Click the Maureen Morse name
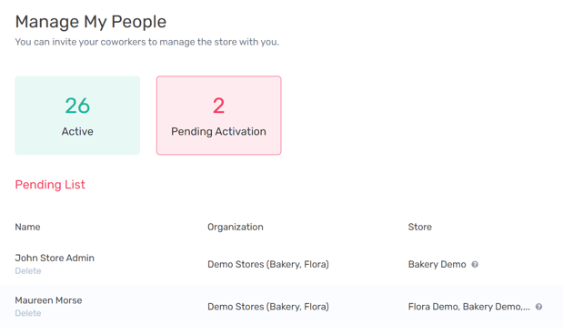The image size is (563, 335). pyautogui.click(x=48, y=300)
